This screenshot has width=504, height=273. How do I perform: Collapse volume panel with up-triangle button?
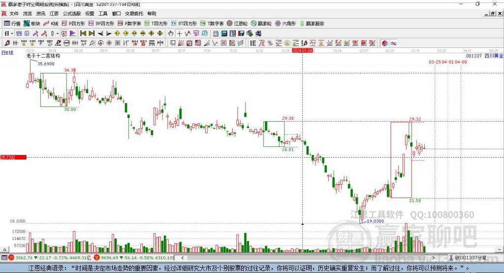tap(4, 249)
